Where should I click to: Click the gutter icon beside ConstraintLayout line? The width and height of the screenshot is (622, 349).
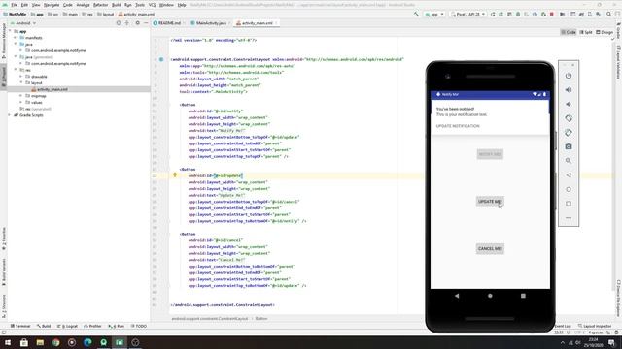click(161, 59)
